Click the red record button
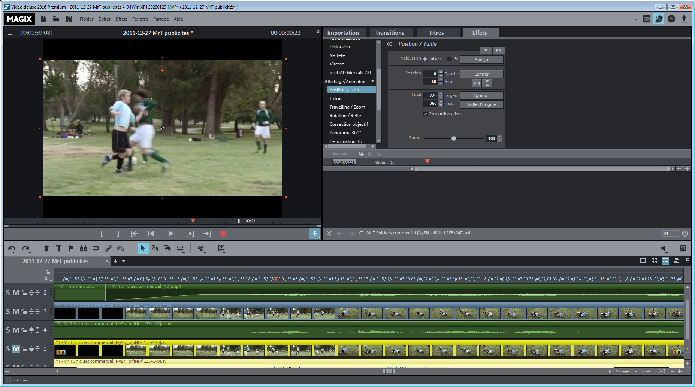The width and height of the screenshot is (695, 387). point(223,234)
